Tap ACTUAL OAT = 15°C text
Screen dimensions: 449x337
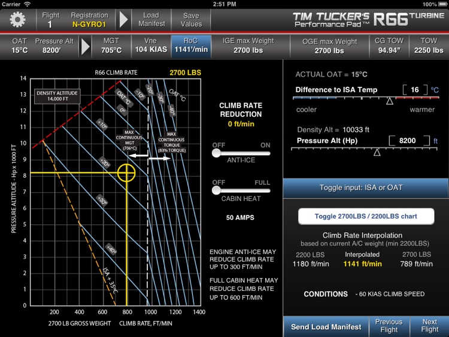(331, 74)
